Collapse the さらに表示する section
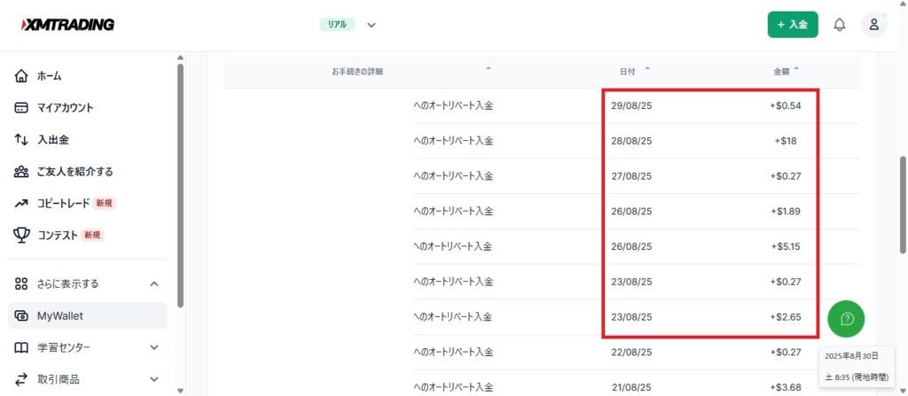The image size is (908, 396). (154, 283)
